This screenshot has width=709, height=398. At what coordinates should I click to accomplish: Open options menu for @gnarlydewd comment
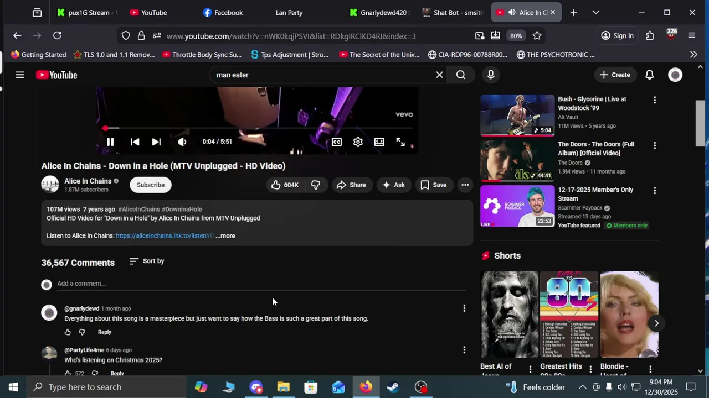point(464,308)
